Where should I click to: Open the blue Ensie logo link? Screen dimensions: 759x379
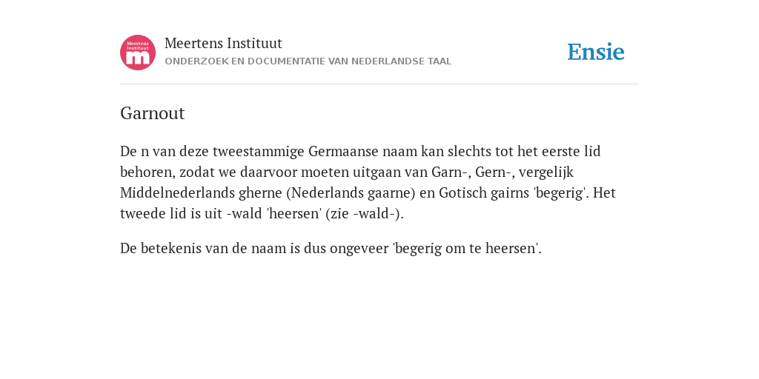(596, 53)
